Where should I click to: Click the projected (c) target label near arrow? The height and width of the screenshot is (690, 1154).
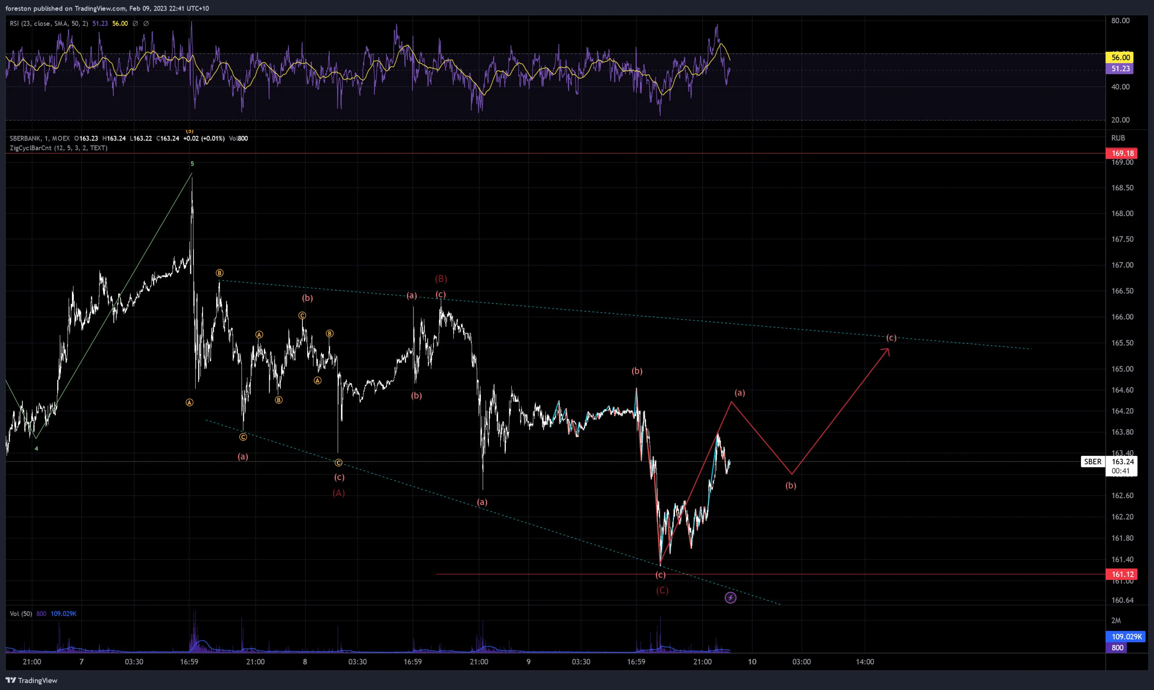pyautogui.click(x=891, y=338)
